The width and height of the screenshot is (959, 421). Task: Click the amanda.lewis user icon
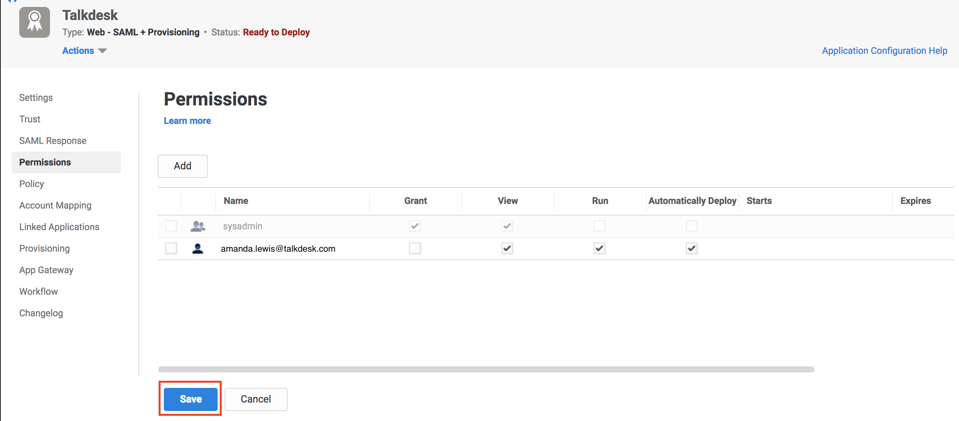[198, 249]
